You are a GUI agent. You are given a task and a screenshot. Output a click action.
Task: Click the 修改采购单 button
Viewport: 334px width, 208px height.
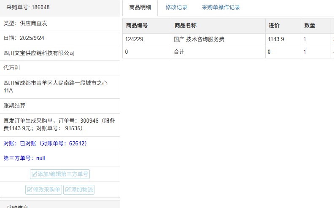(x=44, y=190)
